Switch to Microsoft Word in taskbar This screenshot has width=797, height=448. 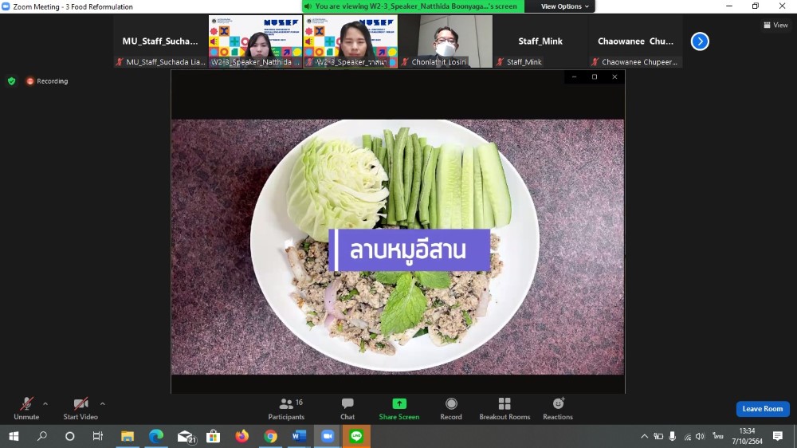[x=299, y=436]
